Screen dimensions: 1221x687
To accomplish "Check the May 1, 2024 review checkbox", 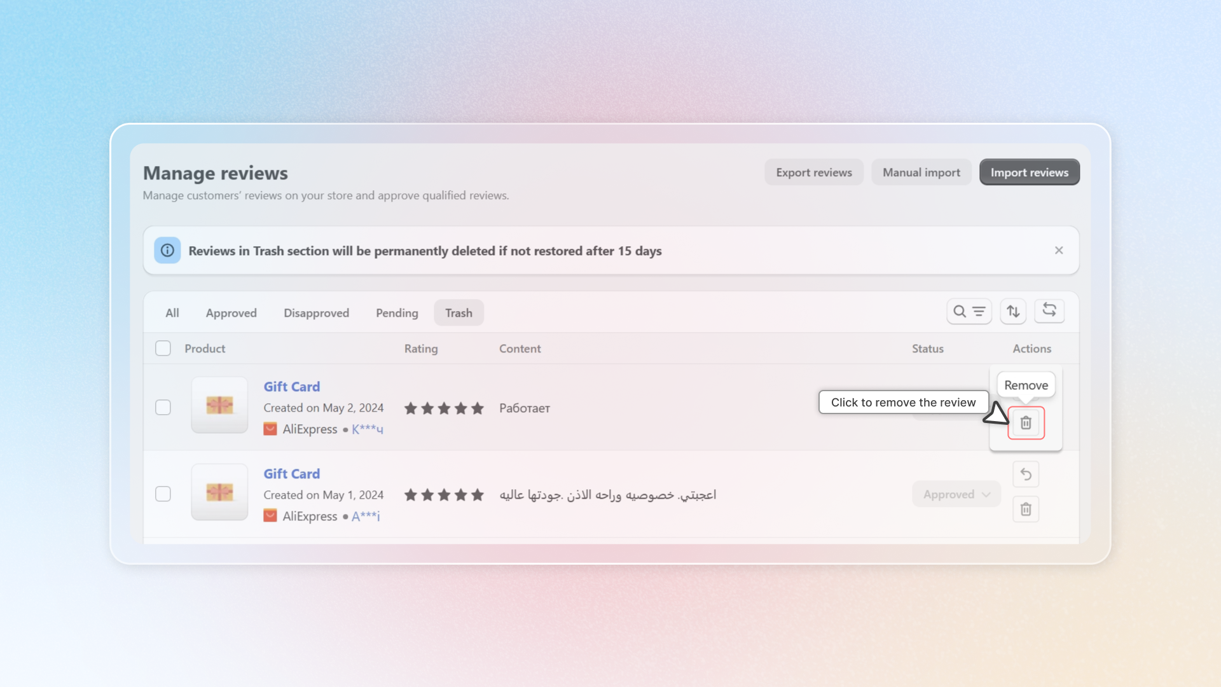I will click(163, 494).
